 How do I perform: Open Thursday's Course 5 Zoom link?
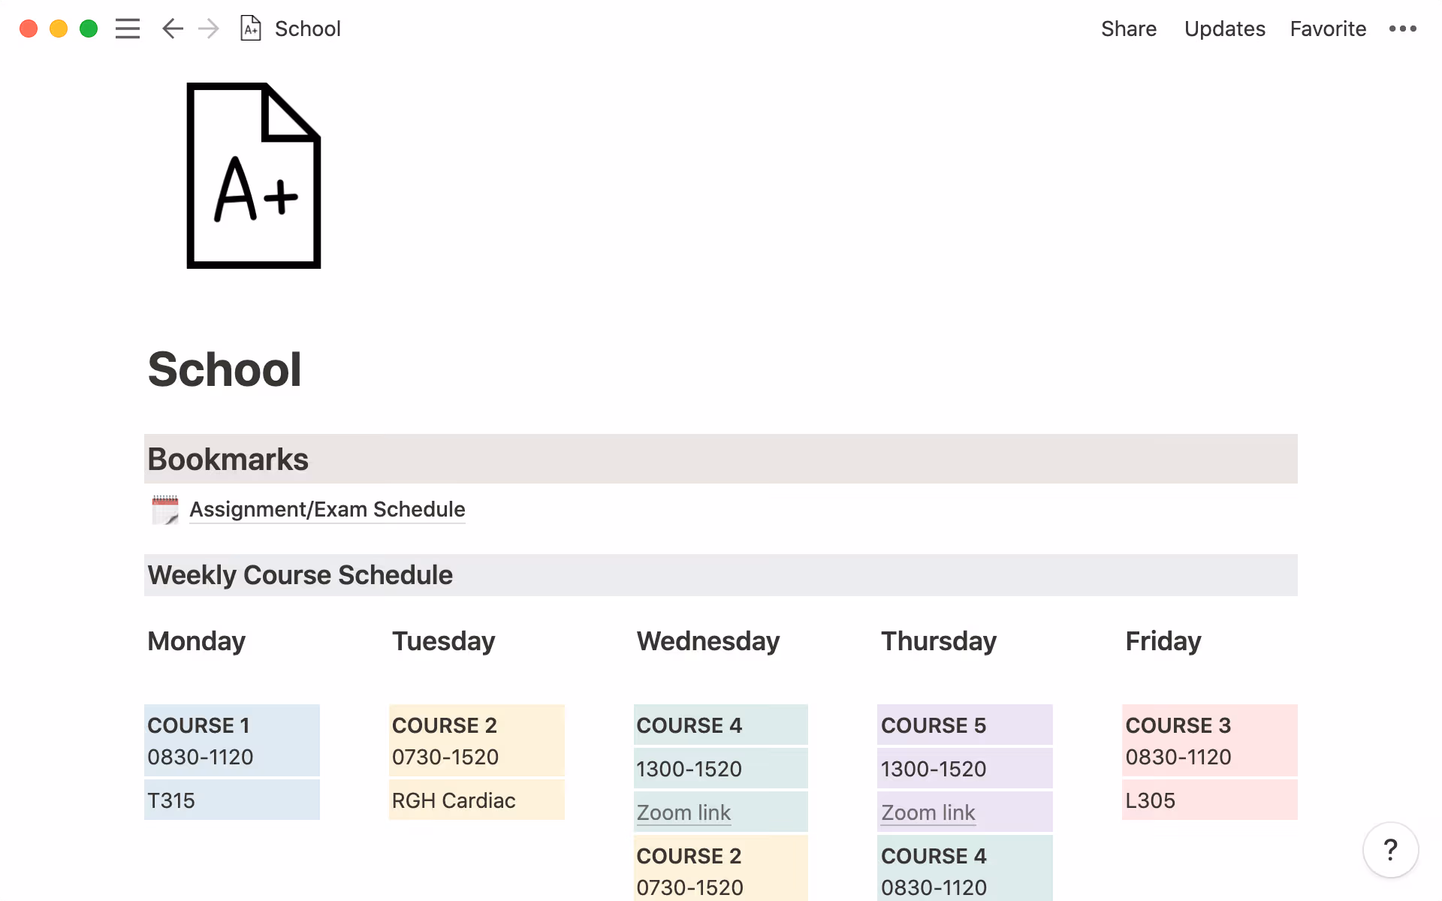click(x=928, y=812)
